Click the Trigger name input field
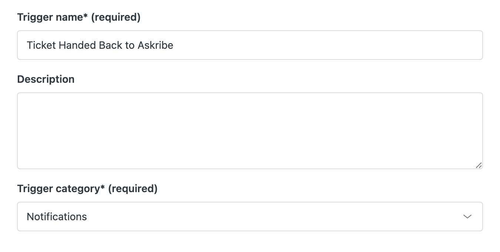Image resolution: width=500 pixels, height=252 pixels. coord(250,45)
